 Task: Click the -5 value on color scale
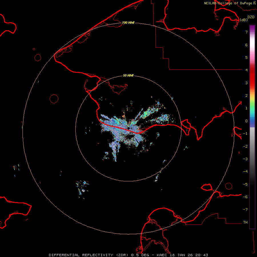tap(245, 184)
